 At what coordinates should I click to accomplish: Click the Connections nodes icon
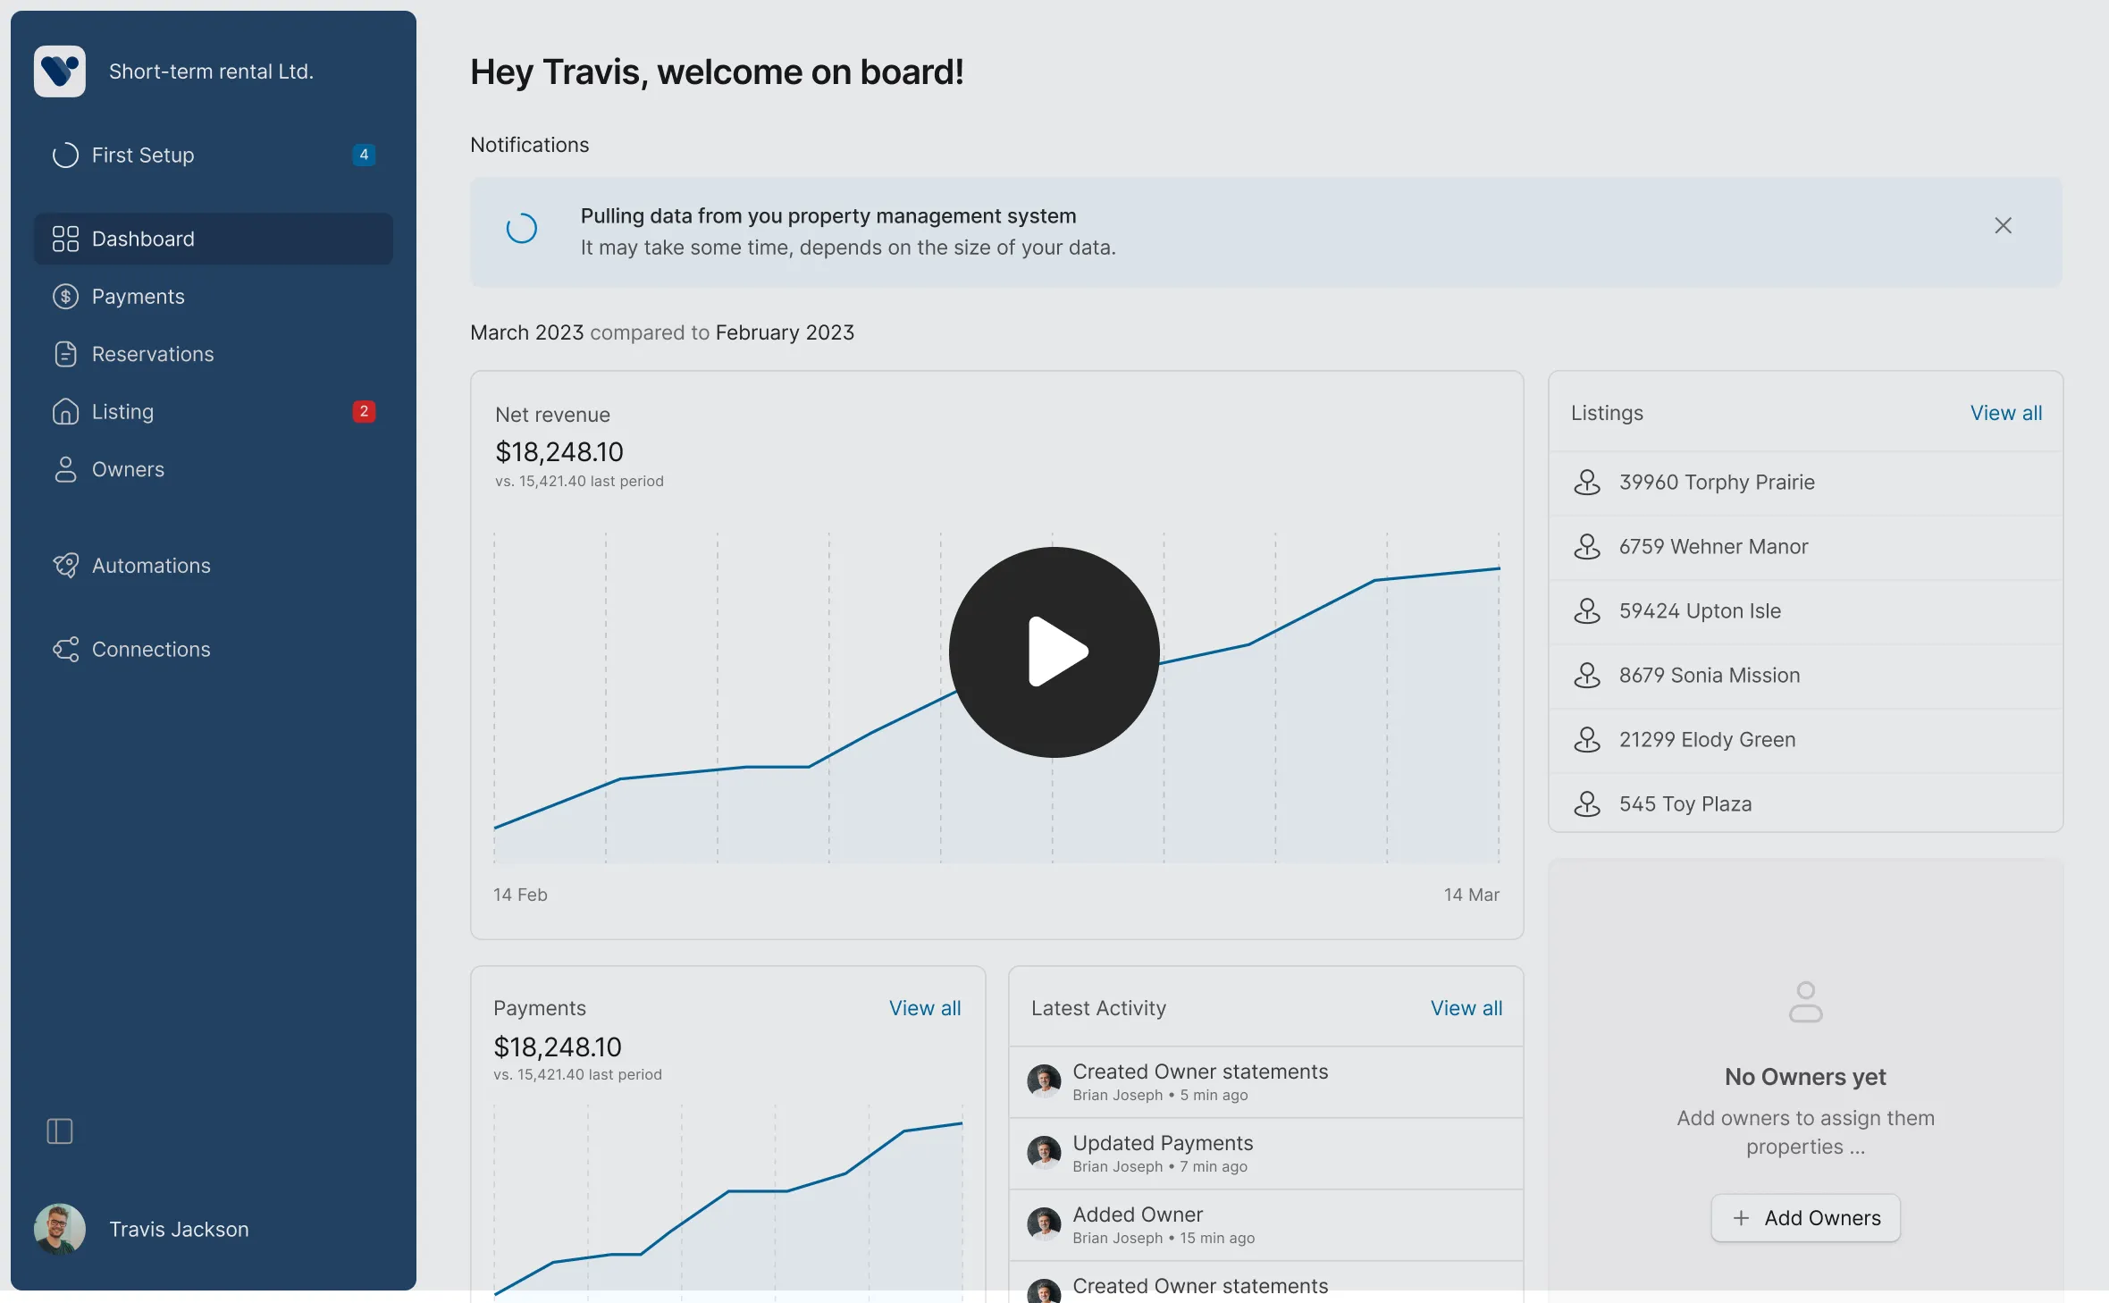[65, 650]
